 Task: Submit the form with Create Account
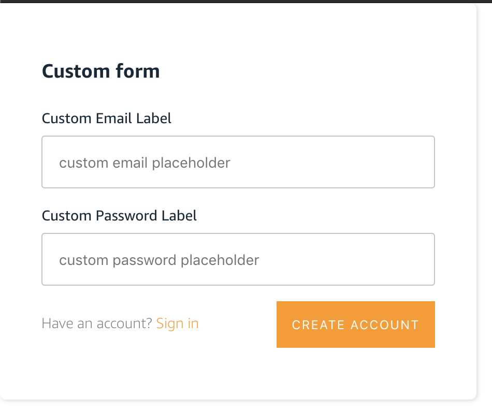355,325
